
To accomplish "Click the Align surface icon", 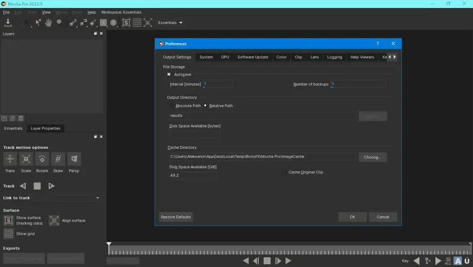I will (x=54, y=220).
